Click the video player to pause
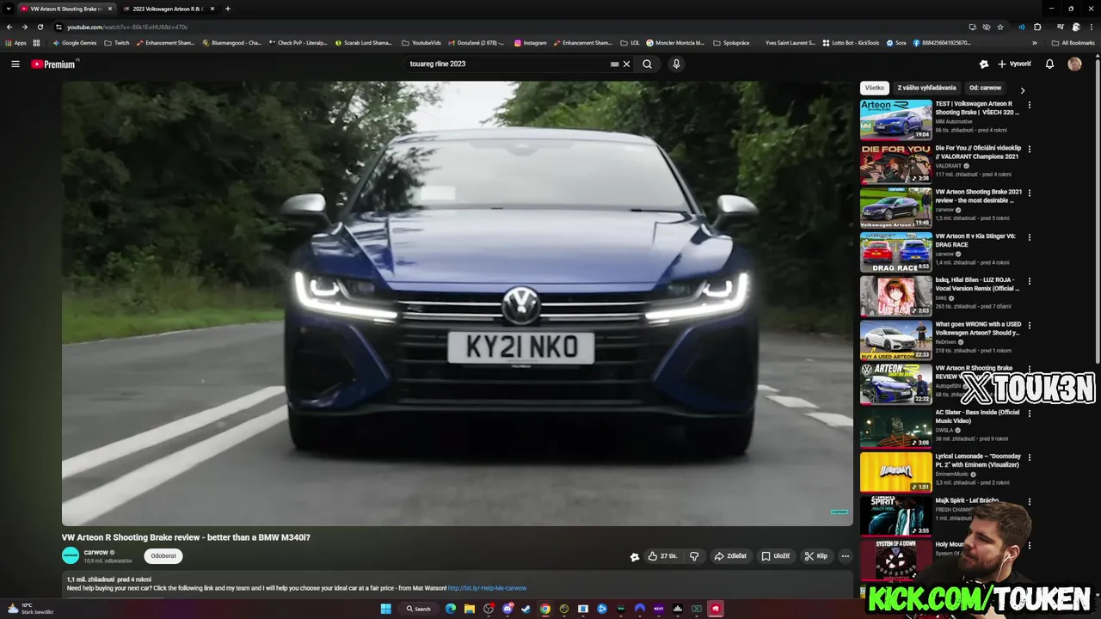 coord(457,303)
